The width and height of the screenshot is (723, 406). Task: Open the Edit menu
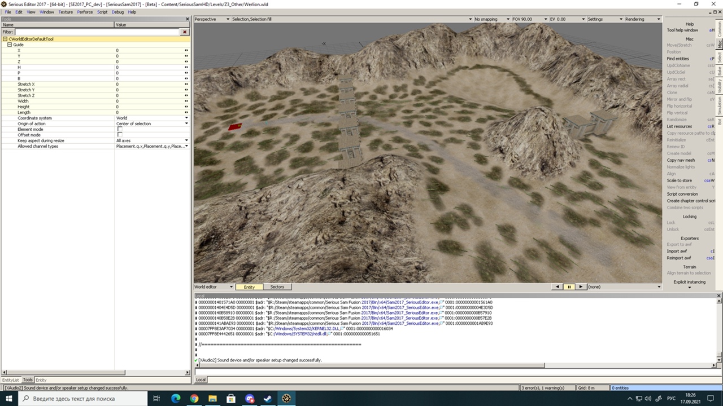pyautogui.click(x=19, y=12)
